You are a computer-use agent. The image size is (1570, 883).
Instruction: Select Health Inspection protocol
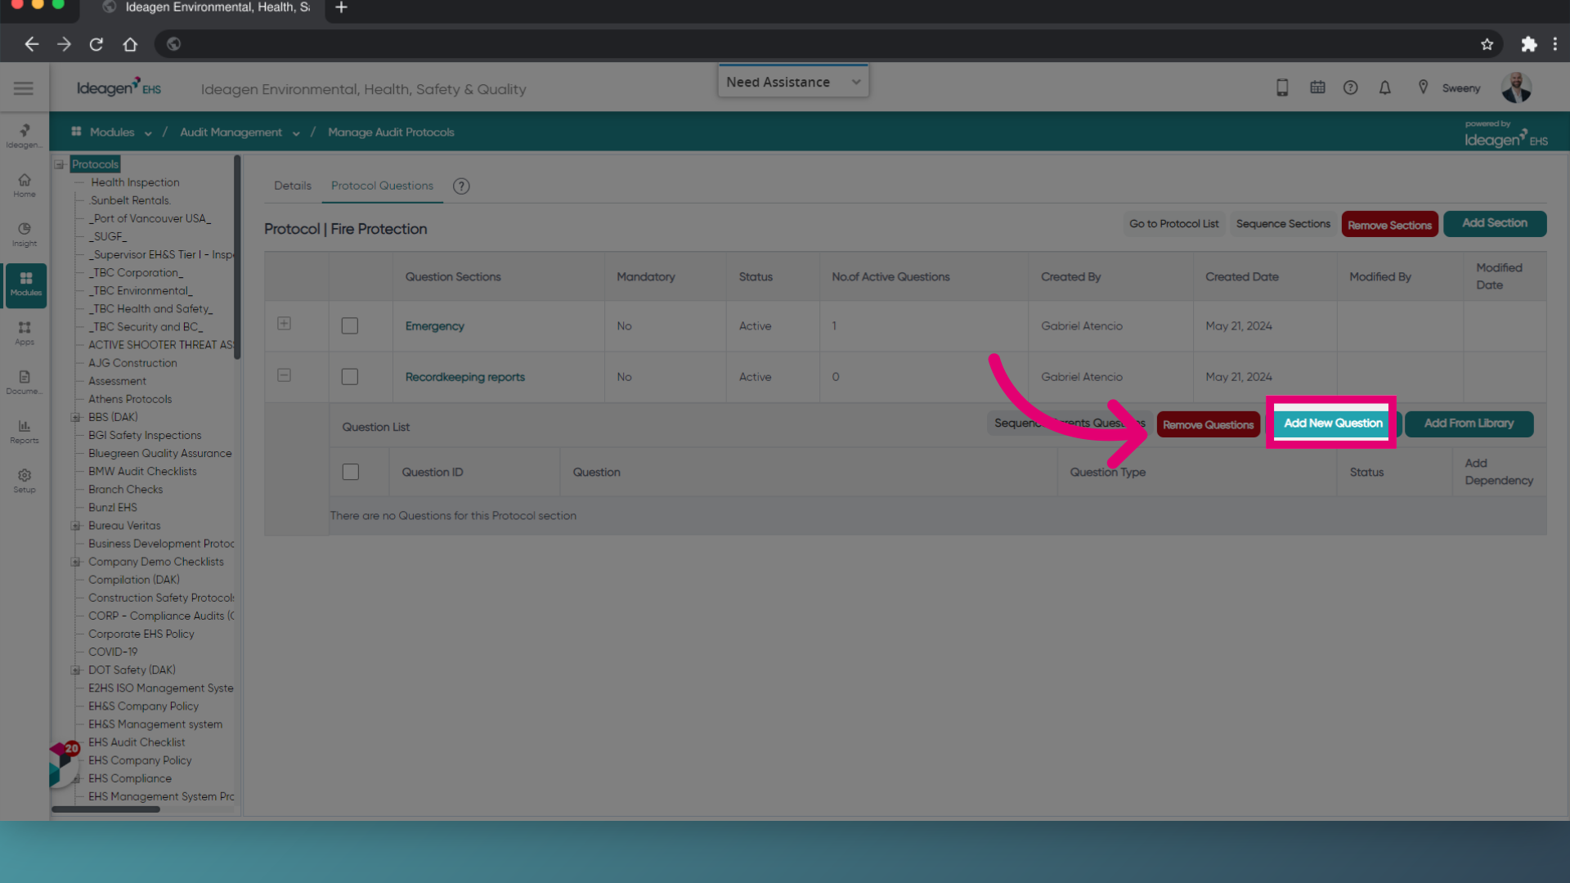135,182
